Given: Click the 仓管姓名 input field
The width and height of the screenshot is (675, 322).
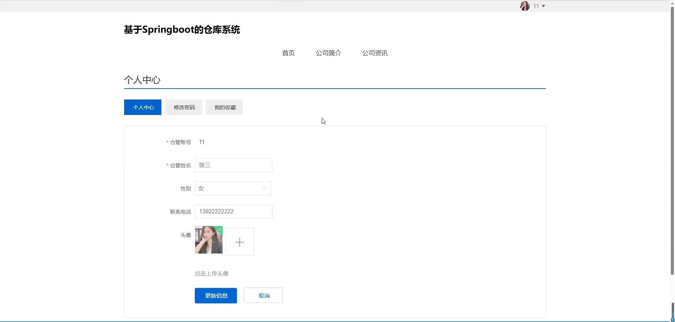Looking at the screenshot, I should click(233, 165).
